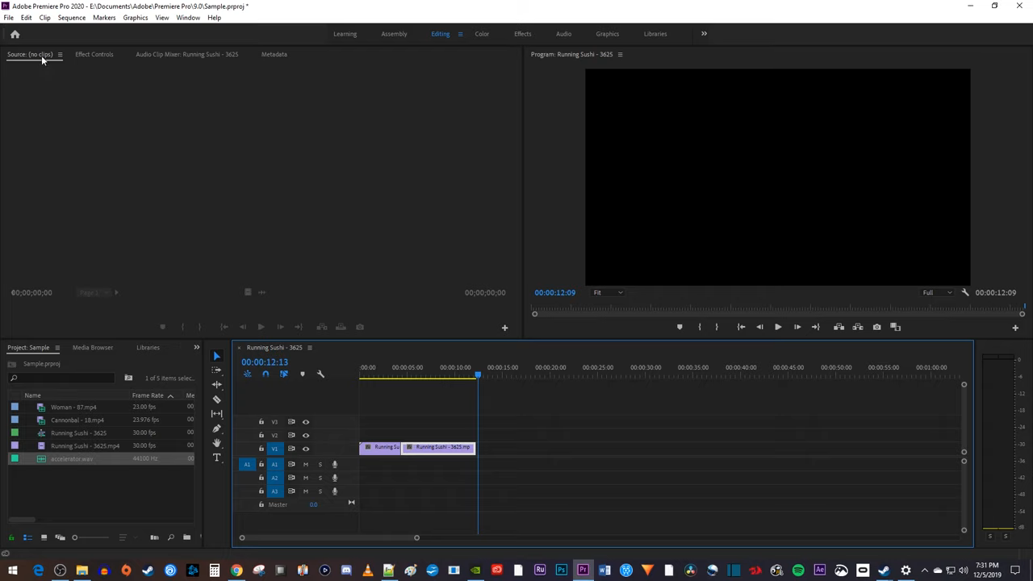Open the Sequence menu in the menu bar
The width and height of the screenshot is (1033, 581).
point(71,17)
